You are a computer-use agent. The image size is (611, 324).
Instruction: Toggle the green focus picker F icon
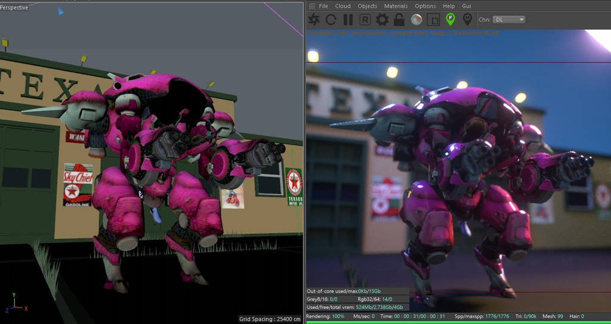point(450,19)
